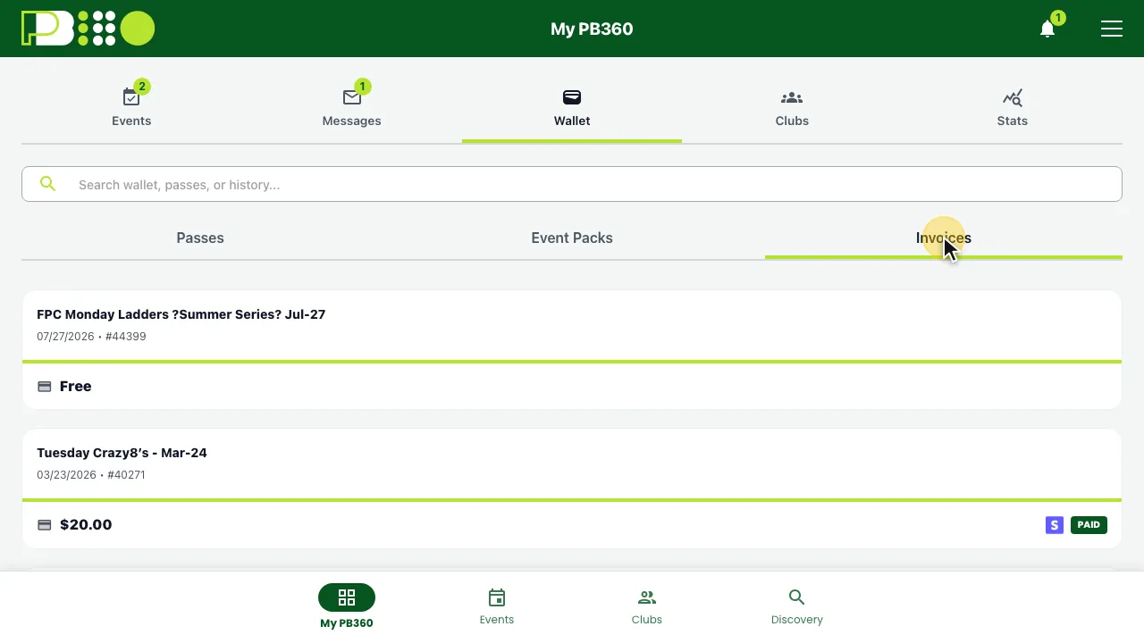Screen dimensions: 1144x643
Task: Open notifications bell icon
Action: (x=1047, y=29)
